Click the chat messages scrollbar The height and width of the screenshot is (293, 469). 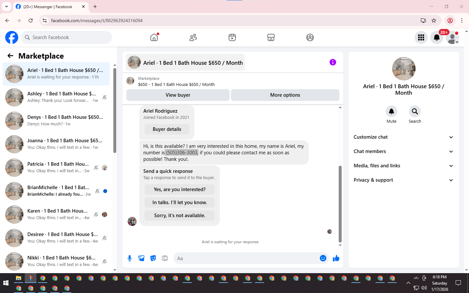pyautogui.click(x=340, y=204)
